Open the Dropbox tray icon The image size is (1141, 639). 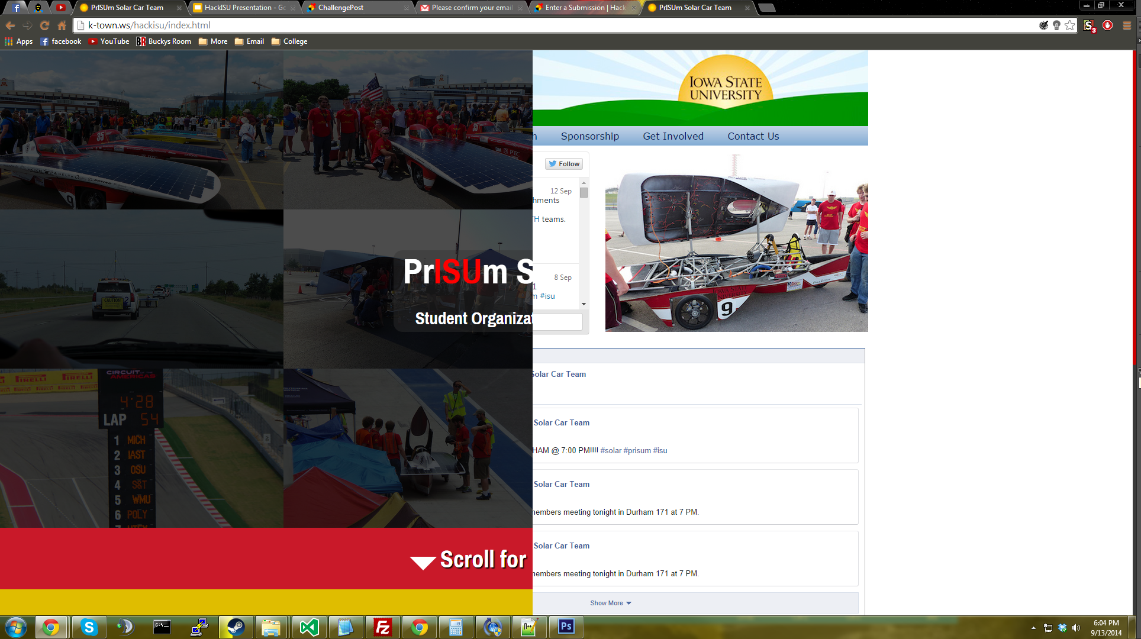(x=1062, y=628)
